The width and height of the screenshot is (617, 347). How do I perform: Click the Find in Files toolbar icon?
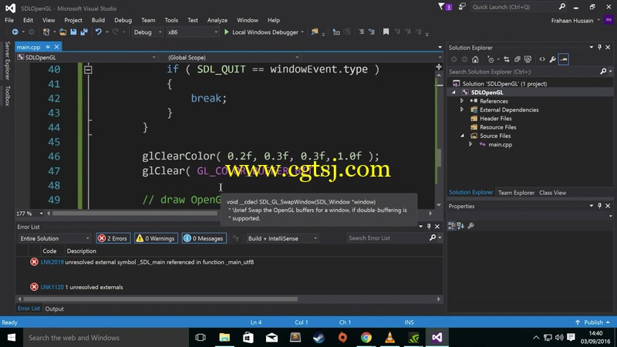pos(315,32)
